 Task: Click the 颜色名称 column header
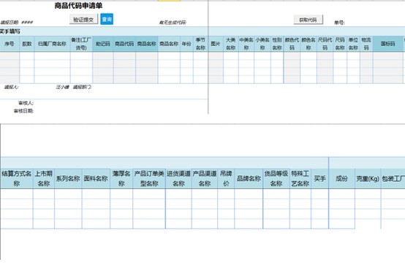[x=309, y=44]
